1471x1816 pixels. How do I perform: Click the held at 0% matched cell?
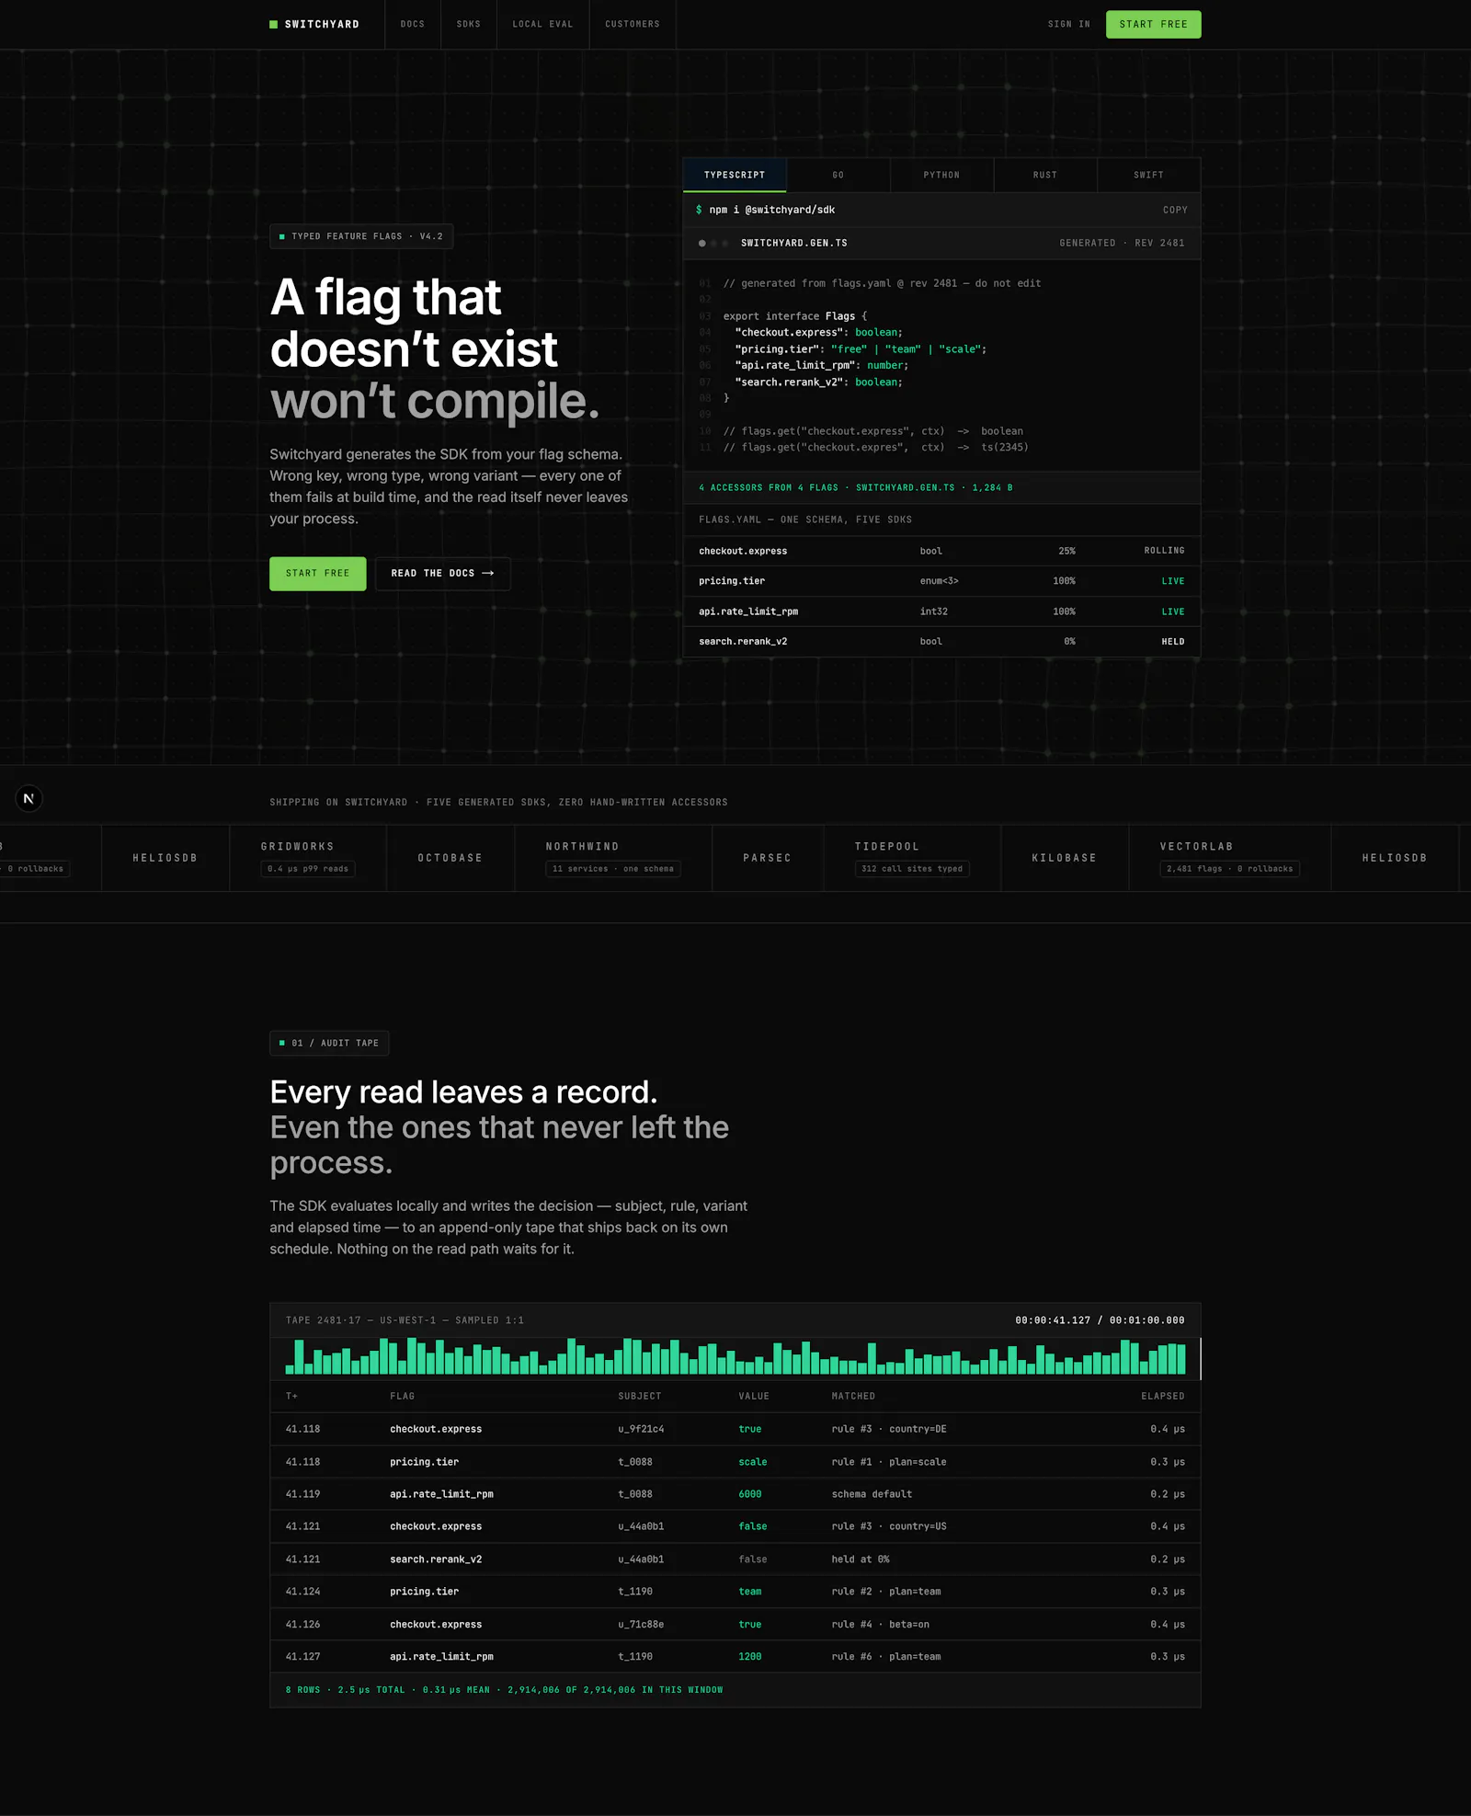point(860,1559)
